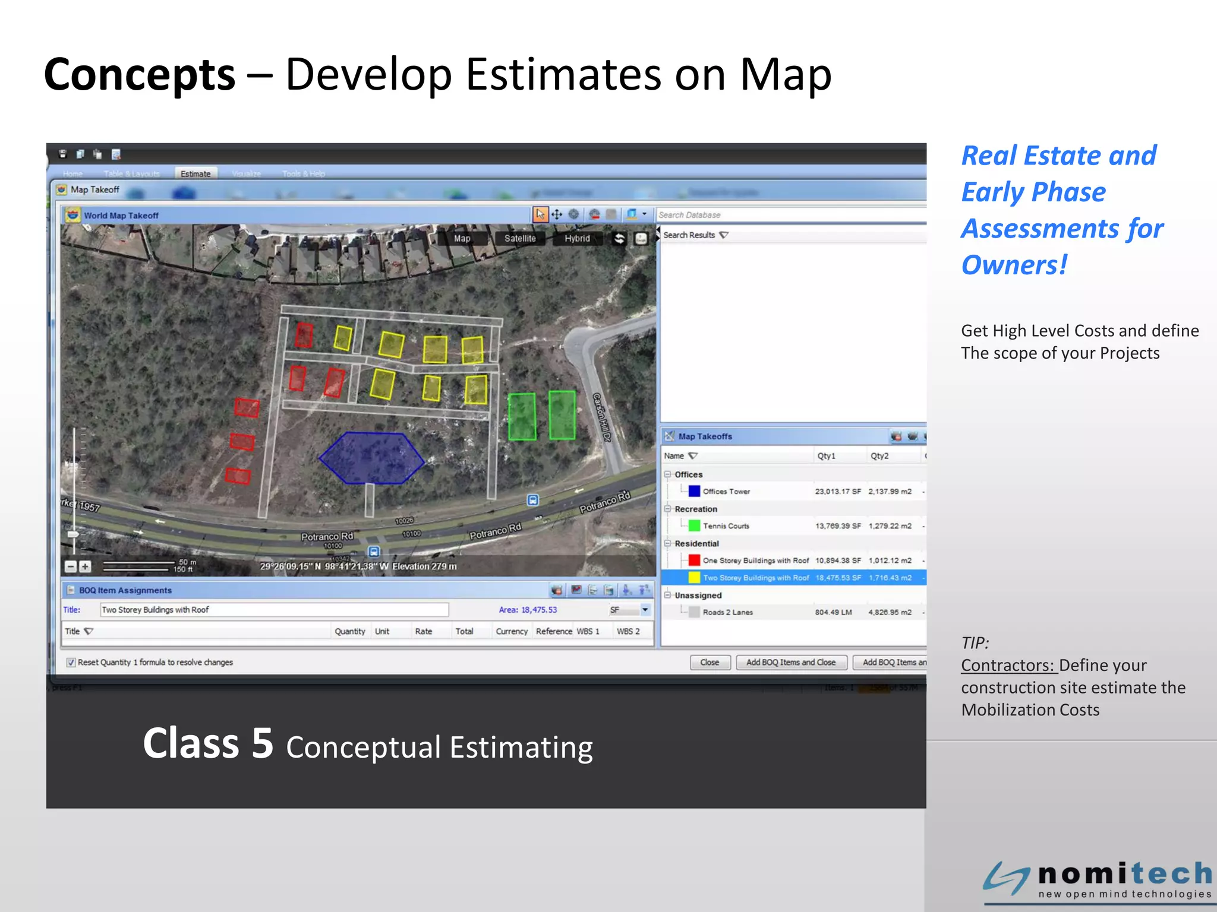
Task: Open the Title column filter in BOQ table
Action: click(89, 631)
